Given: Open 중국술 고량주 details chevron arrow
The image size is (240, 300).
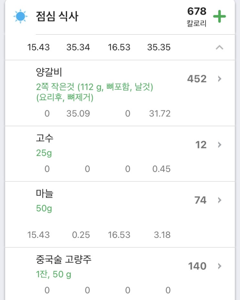Looking at the screenshot, I should click(x=220, y=266).
